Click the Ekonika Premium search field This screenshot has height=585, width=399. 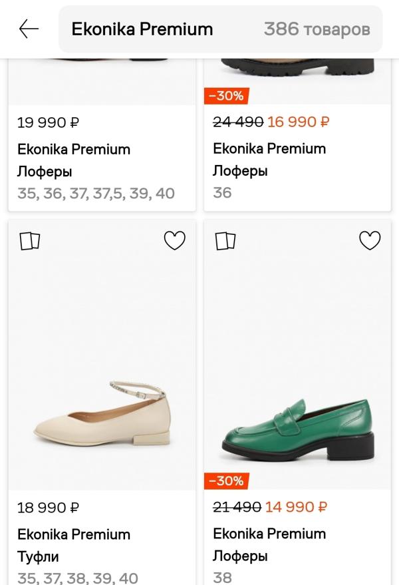click(x=142, y=29)
